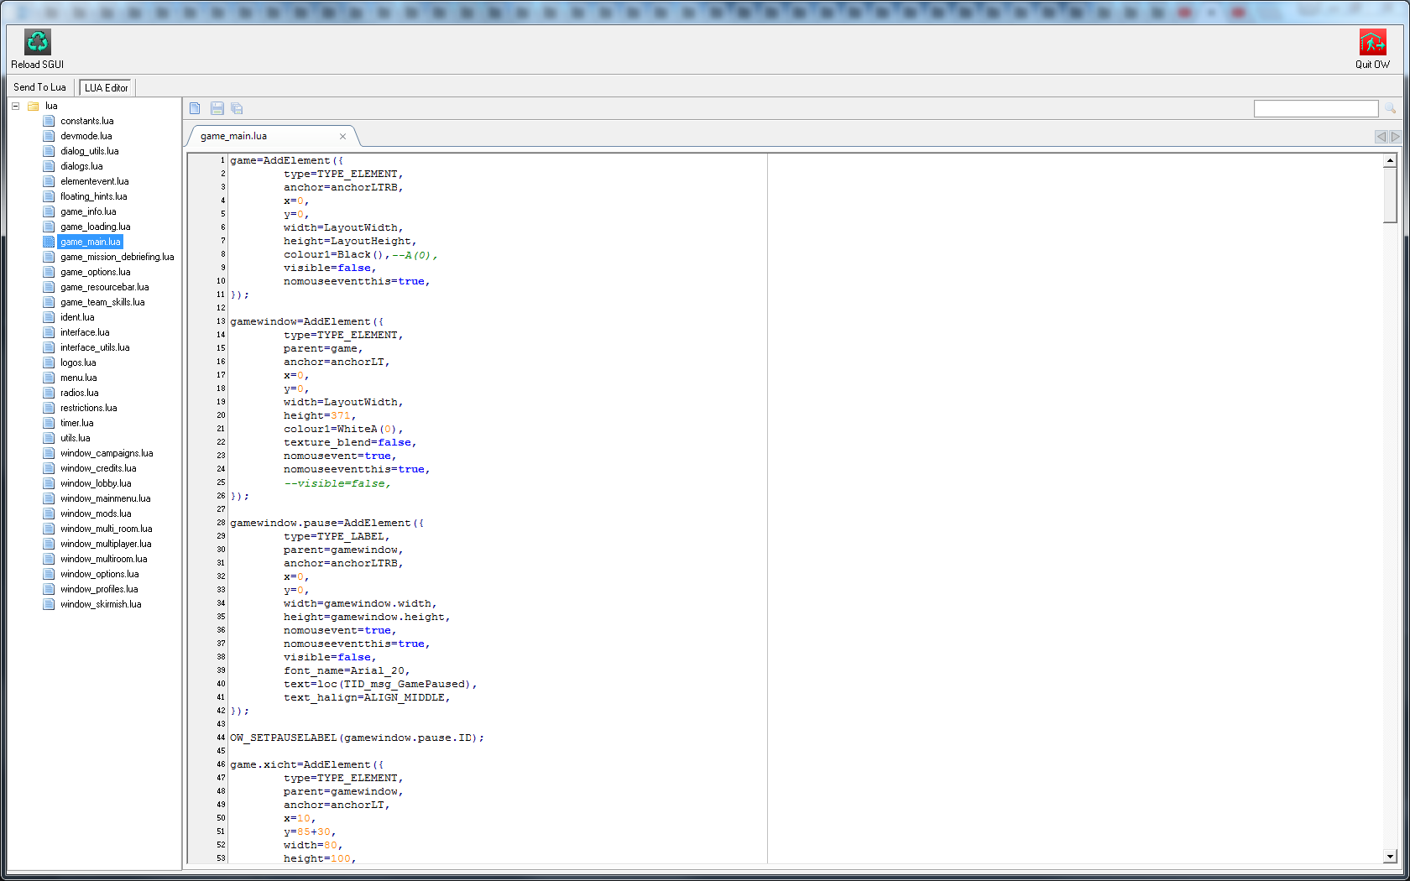This screenshot has height=881, width=1410.
Task: Switch to the LUA Editor tab
Action: point(107,87)
